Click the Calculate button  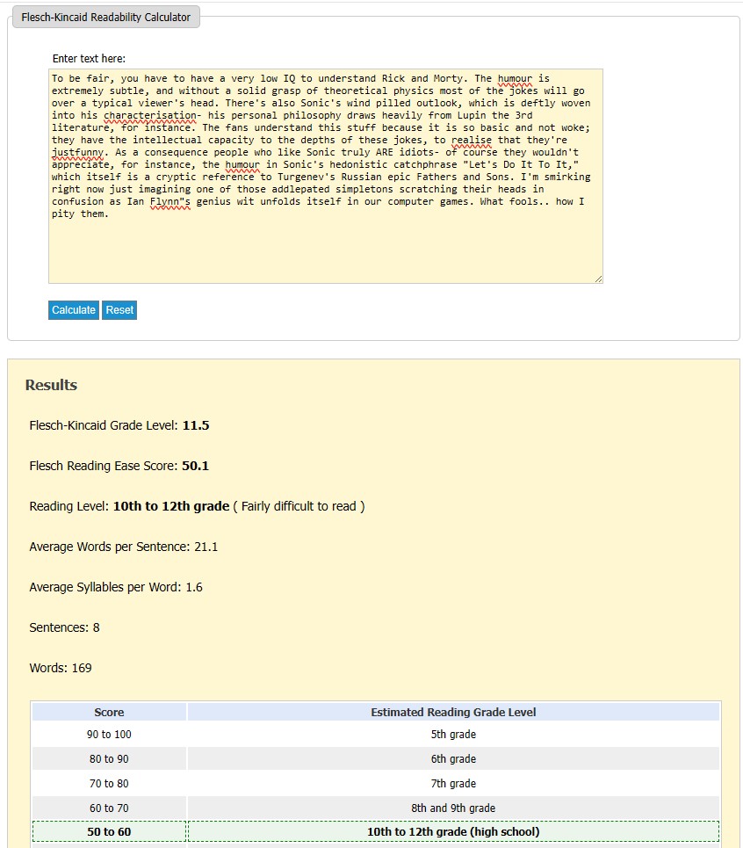(74, 310)
